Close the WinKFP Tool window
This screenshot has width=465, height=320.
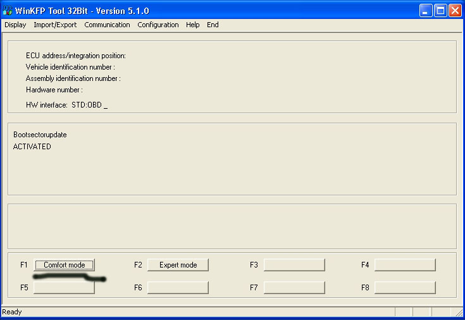(455, 11)
